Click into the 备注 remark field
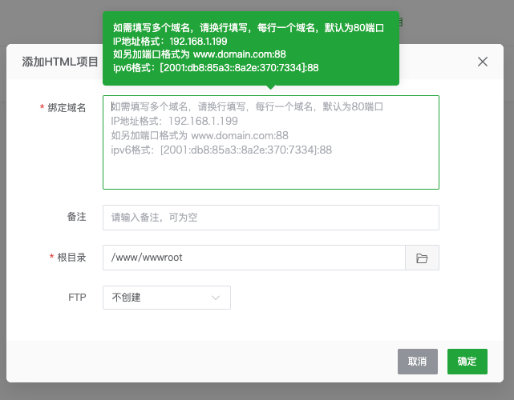The height and width of the screenshot is (400, 514). point(270,218)
